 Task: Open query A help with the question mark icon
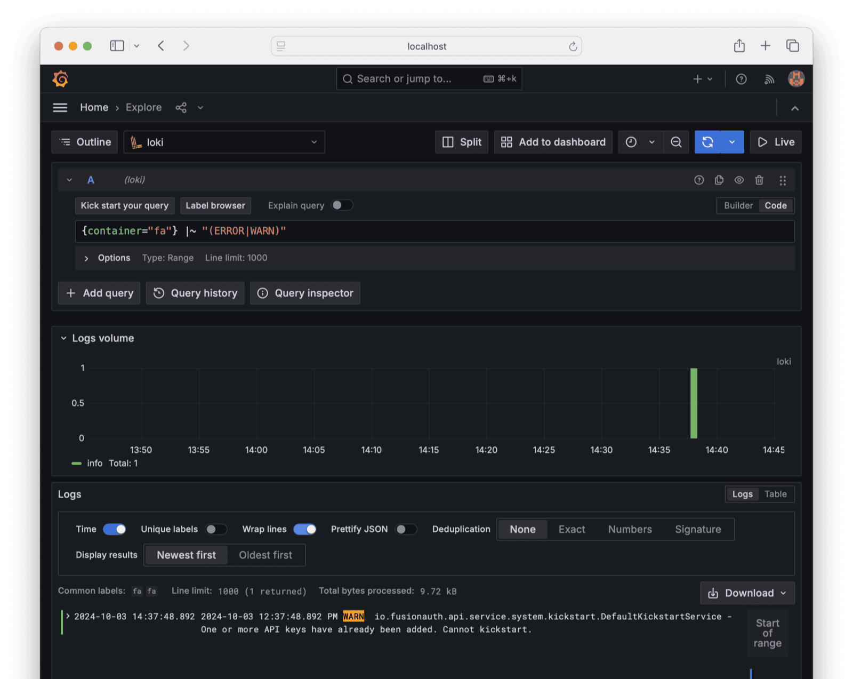[x=698, y=180]
